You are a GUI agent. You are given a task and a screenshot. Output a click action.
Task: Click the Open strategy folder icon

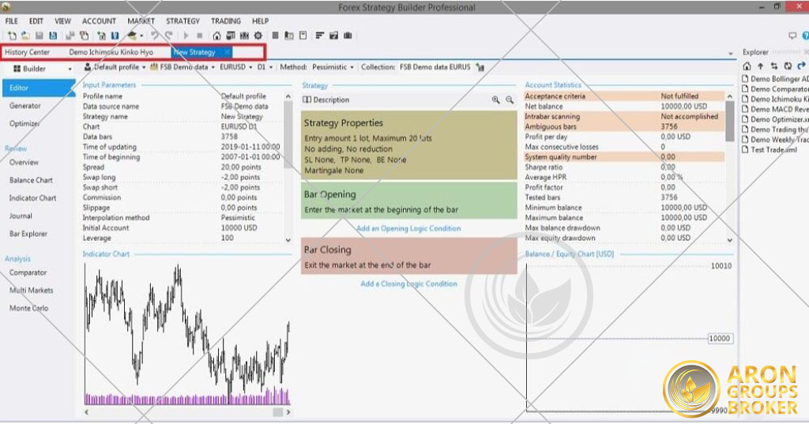25,36
